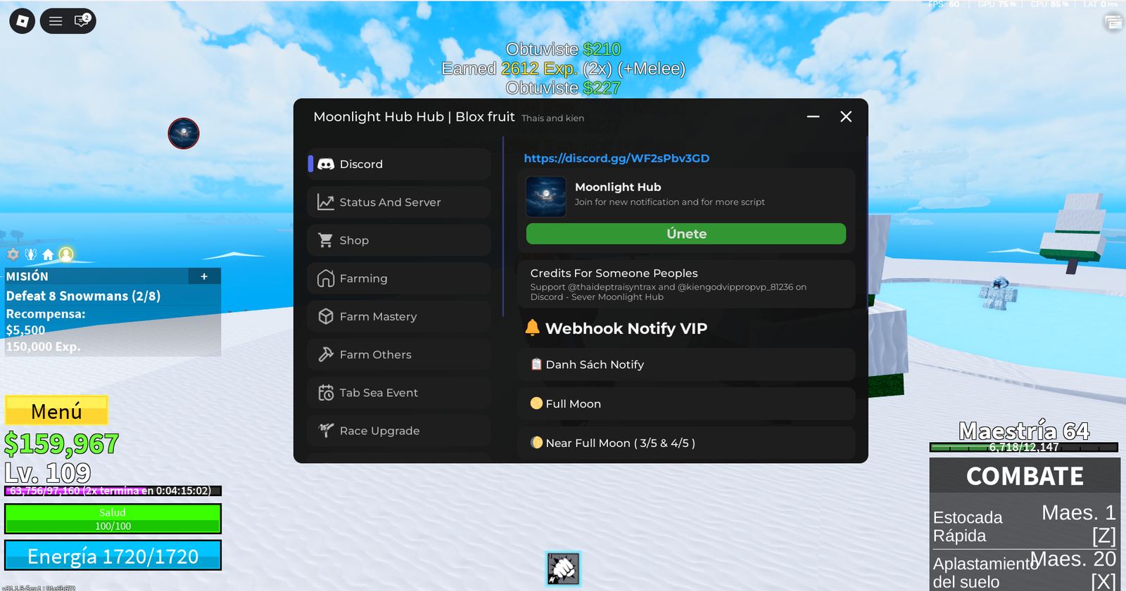The height and width of the screenshot is (591, 1126).
Task: Open the hamburger menu icon
Action: 56,21
